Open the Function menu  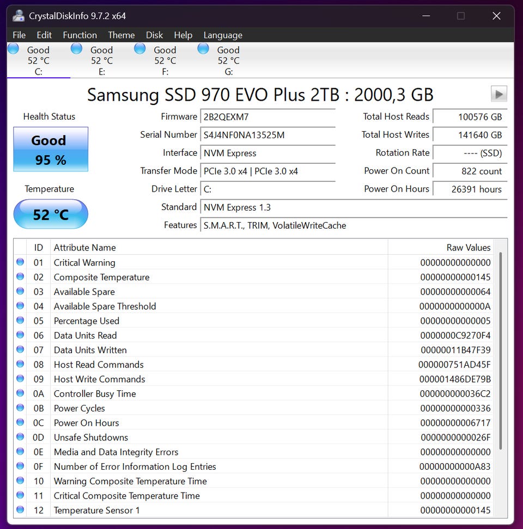pos(80,35)
